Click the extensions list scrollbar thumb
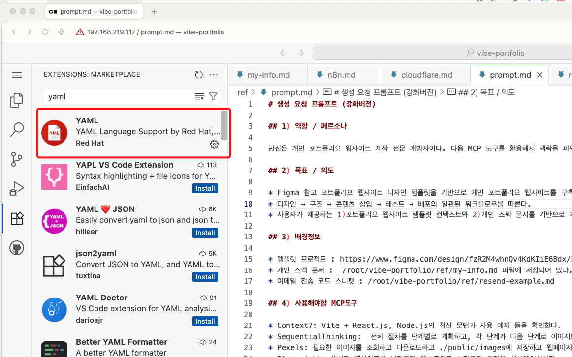The image size is (572, 357). coord(224,126)
